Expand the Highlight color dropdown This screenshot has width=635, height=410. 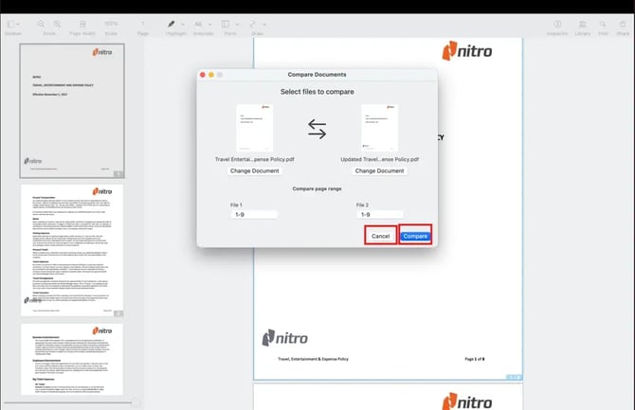pos(183,25)
